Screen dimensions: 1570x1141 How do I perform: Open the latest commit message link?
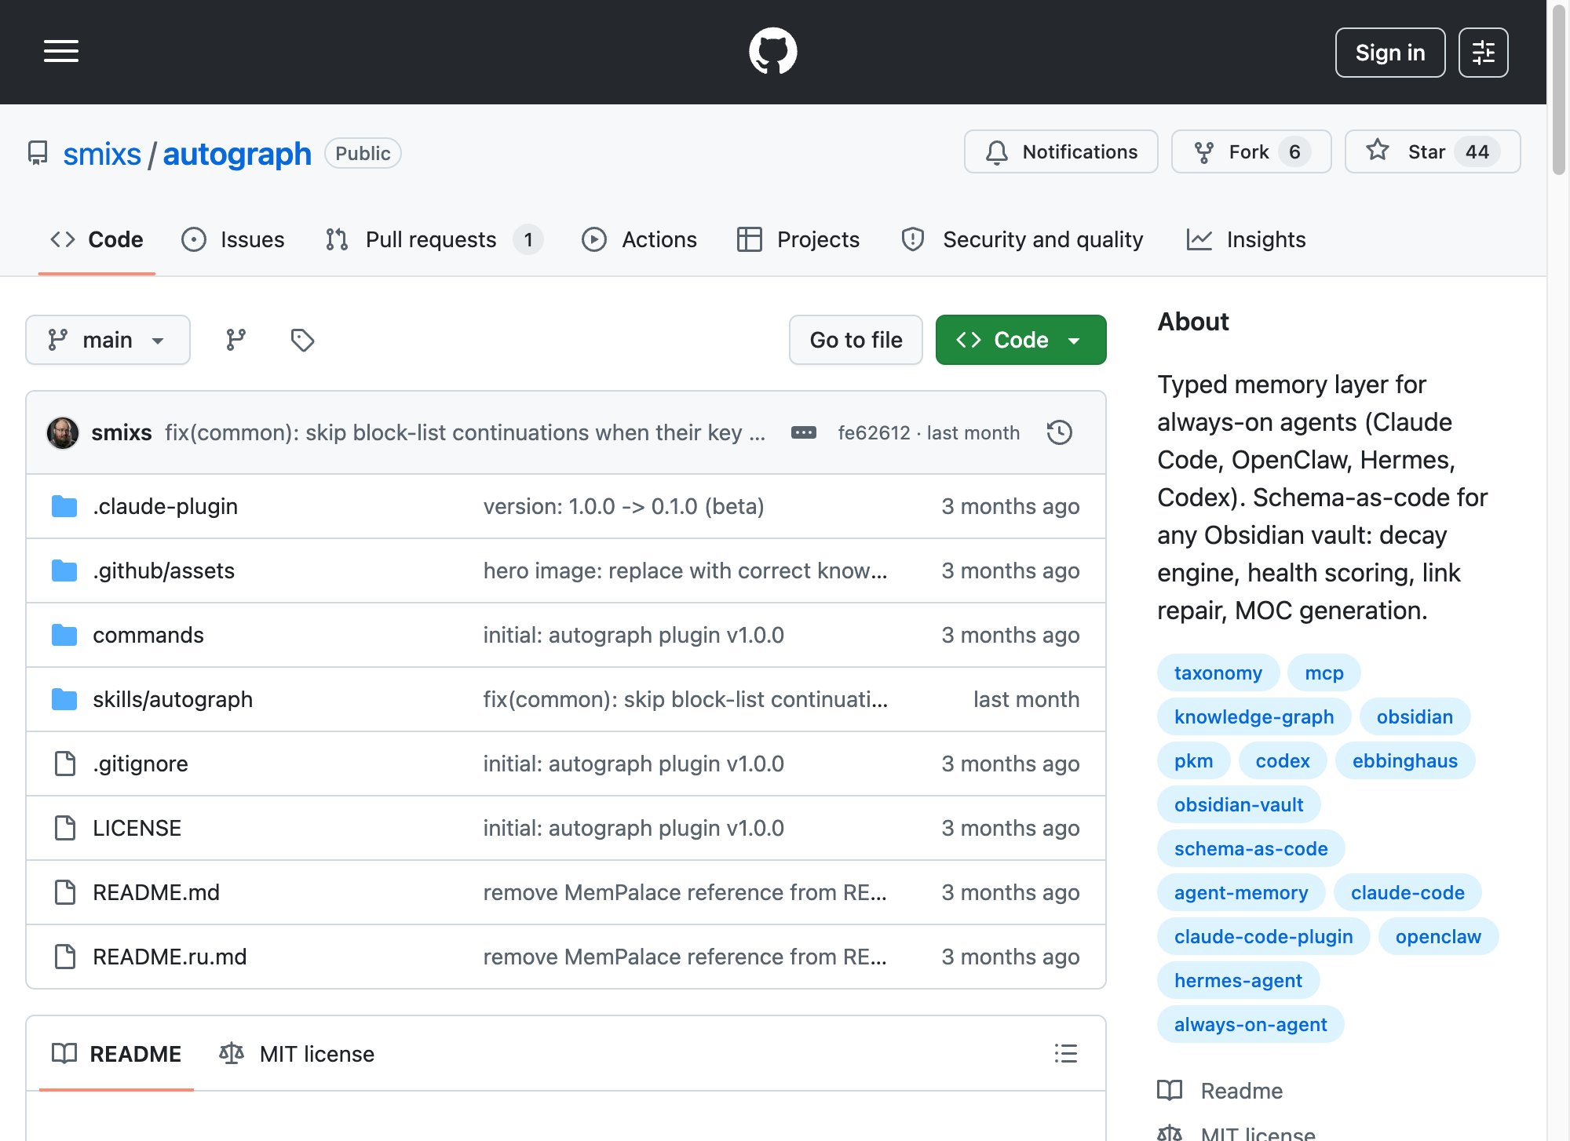click(466, 432)
